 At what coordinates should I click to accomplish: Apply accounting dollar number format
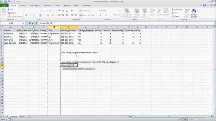click(101, 15)
